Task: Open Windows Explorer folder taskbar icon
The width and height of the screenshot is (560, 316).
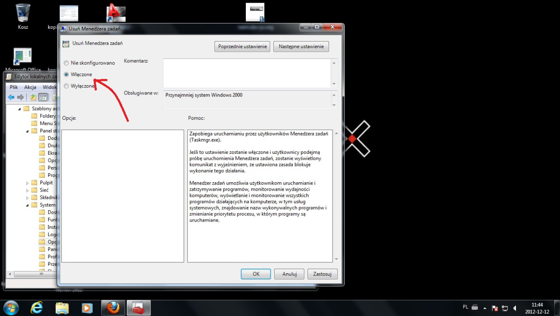Action: click(62, 308)
